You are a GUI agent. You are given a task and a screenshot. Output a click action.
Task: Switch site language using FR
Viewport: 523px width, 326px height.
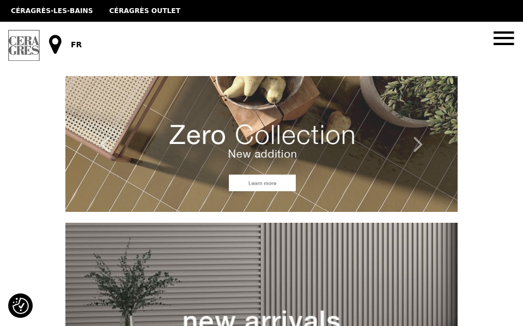pyautogui.click(x=76, y=45)
